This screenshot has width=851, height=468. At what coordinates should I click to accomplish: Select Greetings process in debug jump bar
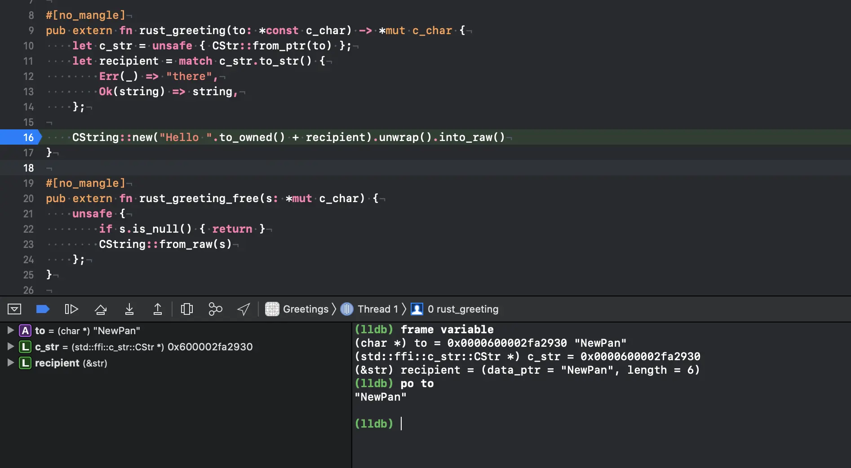click(x=297, y=309)
